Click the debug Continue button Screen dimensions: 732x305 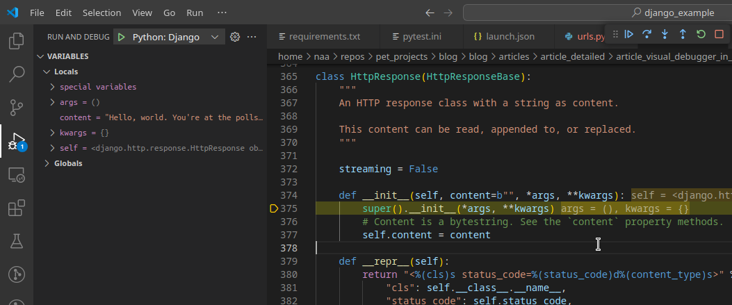pos(629,34)
